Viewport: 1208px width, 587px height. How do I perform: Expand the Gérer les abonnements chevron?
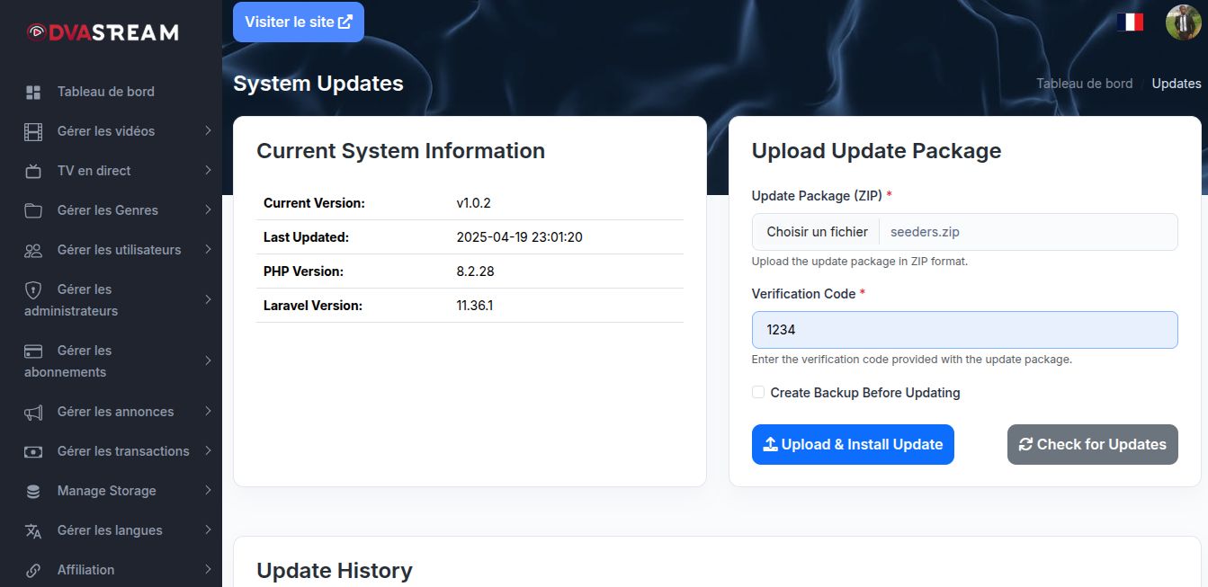[x=208, y=360]
